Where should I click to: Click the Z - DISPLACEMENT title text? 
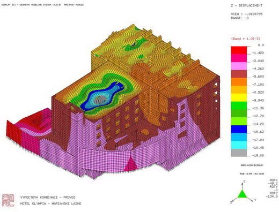tap(246, 5)
